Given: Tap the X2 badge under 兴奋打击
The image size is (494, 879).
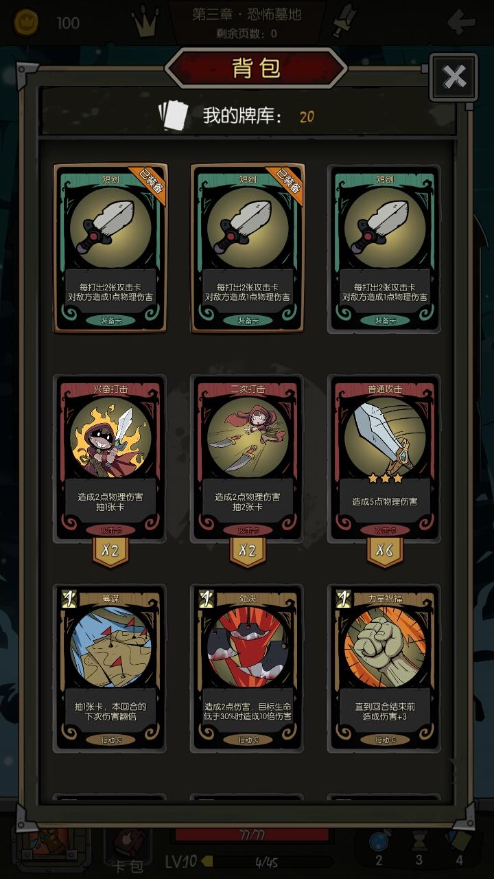Looking at the screenshot, I should [x=110, y=551].
